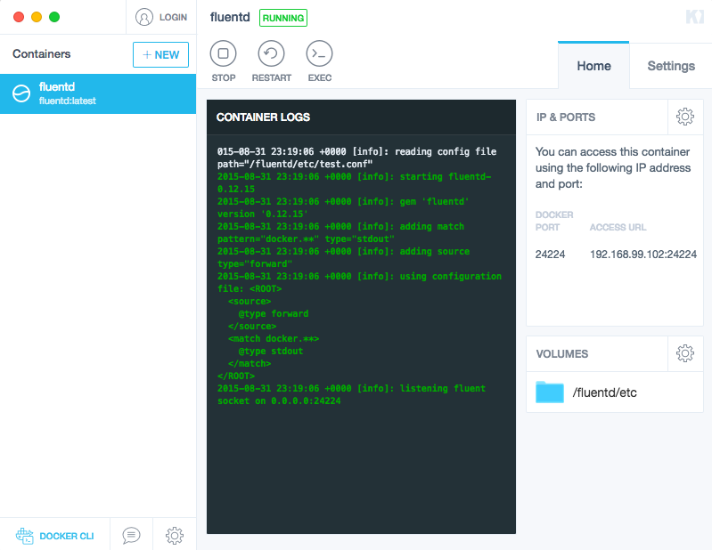Click the yellow minimize window button
This screenshot has width=712, height=550.
click(x=37, y=17)
